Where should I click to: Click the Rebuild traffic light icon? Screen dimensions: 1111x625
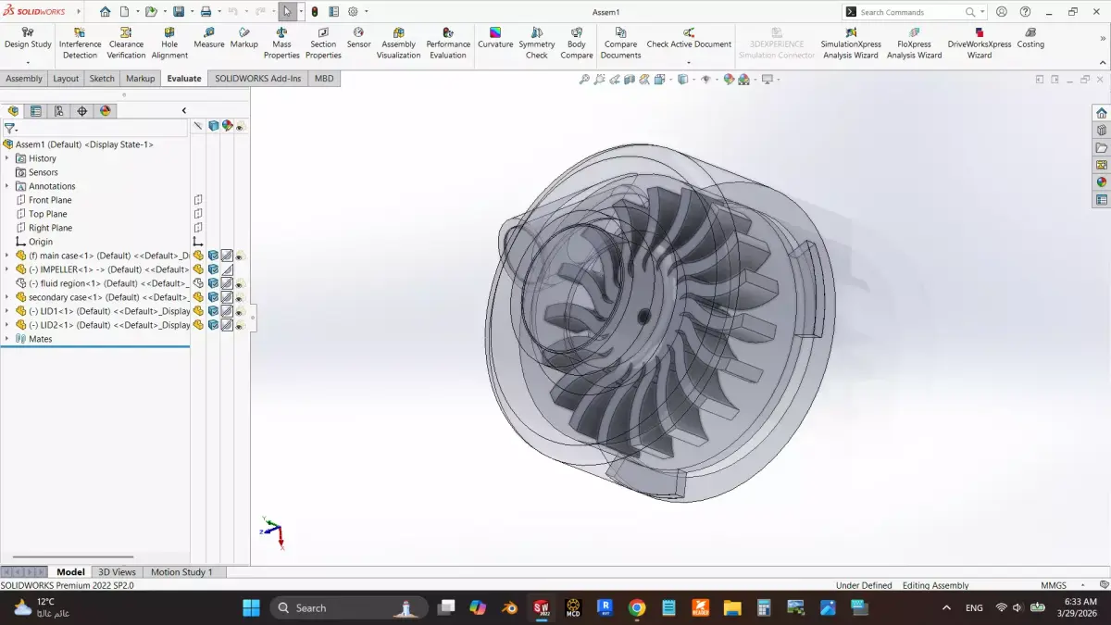coord(315,12)
